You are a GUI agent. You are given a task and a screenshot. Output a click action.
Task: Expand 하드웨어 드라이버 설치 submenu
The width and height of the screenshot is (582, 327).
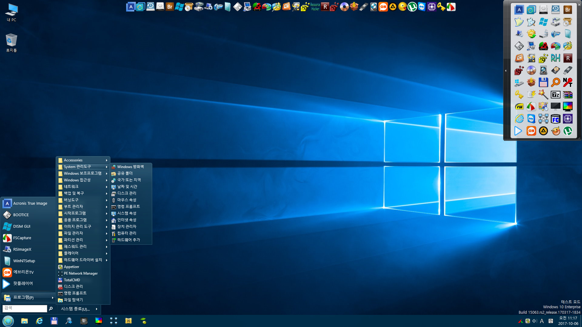tap(83, 260)
